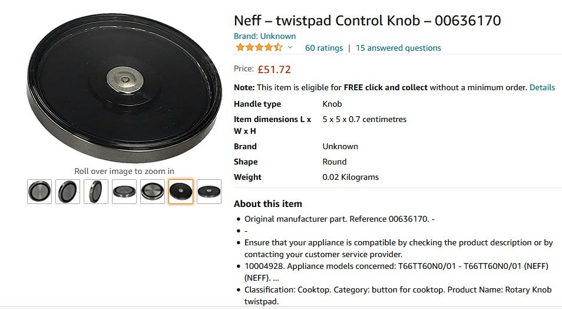
Task: Click the About this item heading
Action: (x=267, y=204)
